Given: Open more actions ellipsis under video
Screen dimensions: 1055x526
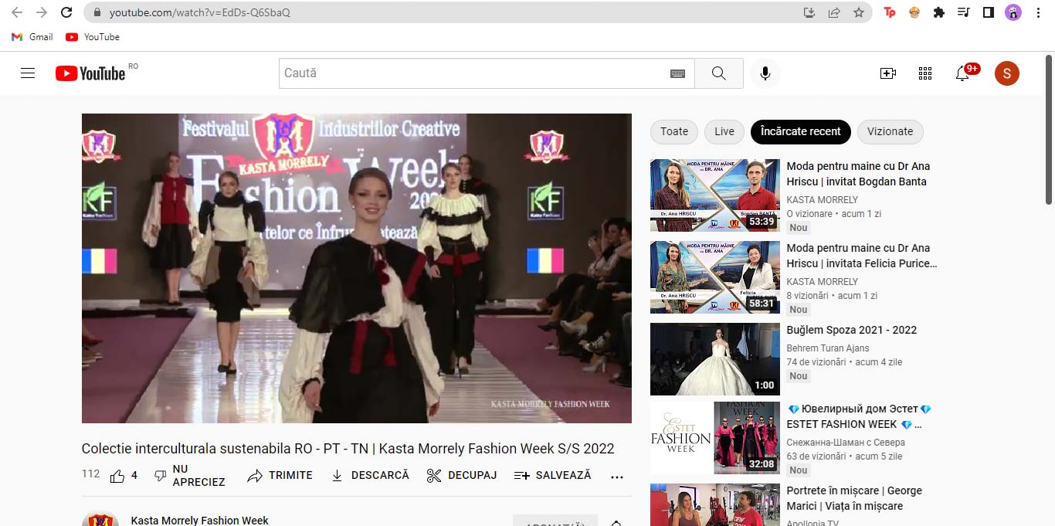Looking at the screenshot, I should (x=616, y=477).
